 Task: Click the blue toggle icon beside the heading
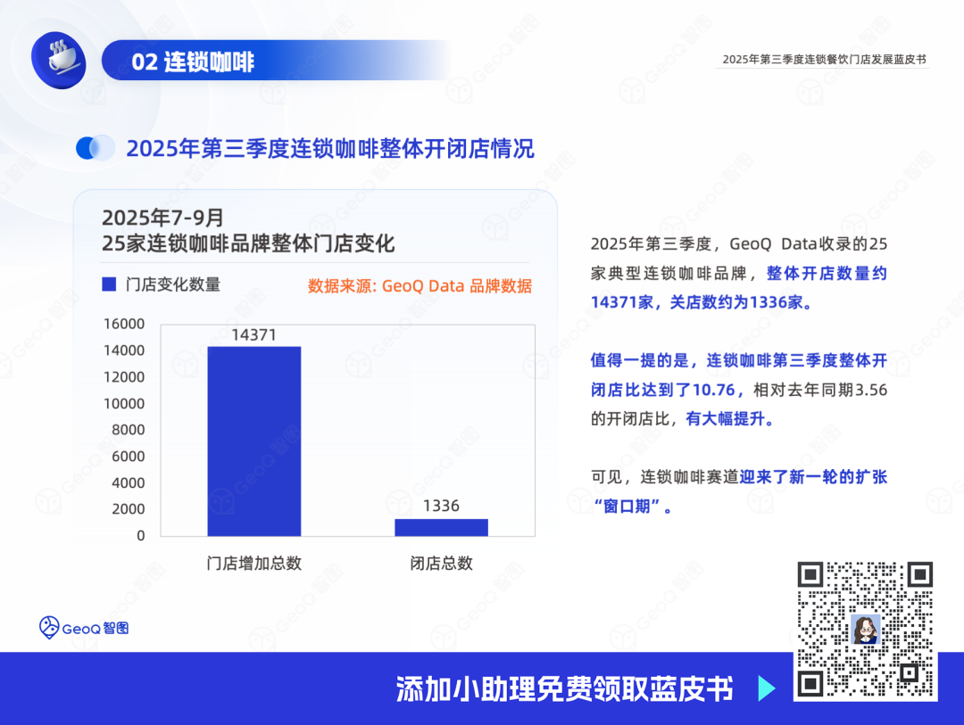tap(96, 148)
